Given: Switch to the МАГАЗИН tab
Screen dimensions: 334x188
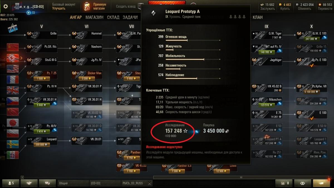Looking at the screenshot, I should coord(94,17).
